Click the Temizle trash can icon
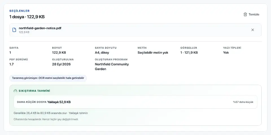 coord(245,14)
